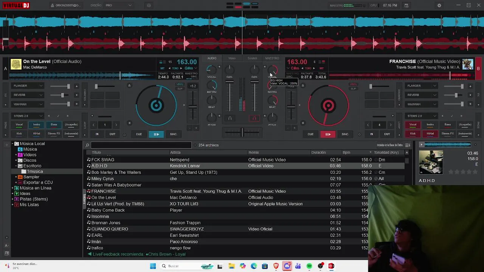The height and width of the screenshot is (272, 484).
Task: Open deck A STEMS 2.0 pads dropdown
Action: 28,116
